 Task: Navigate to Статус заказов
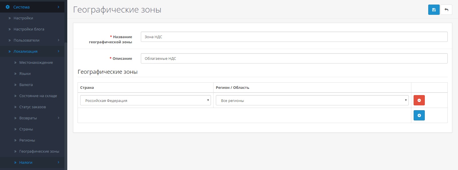(32, 107)
